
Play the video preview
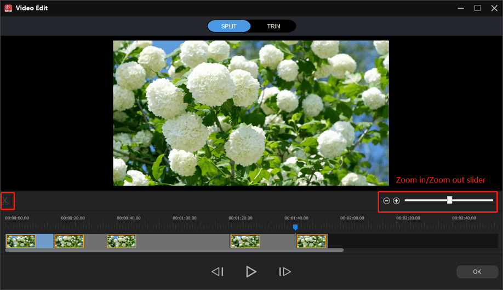pos(251,272)
